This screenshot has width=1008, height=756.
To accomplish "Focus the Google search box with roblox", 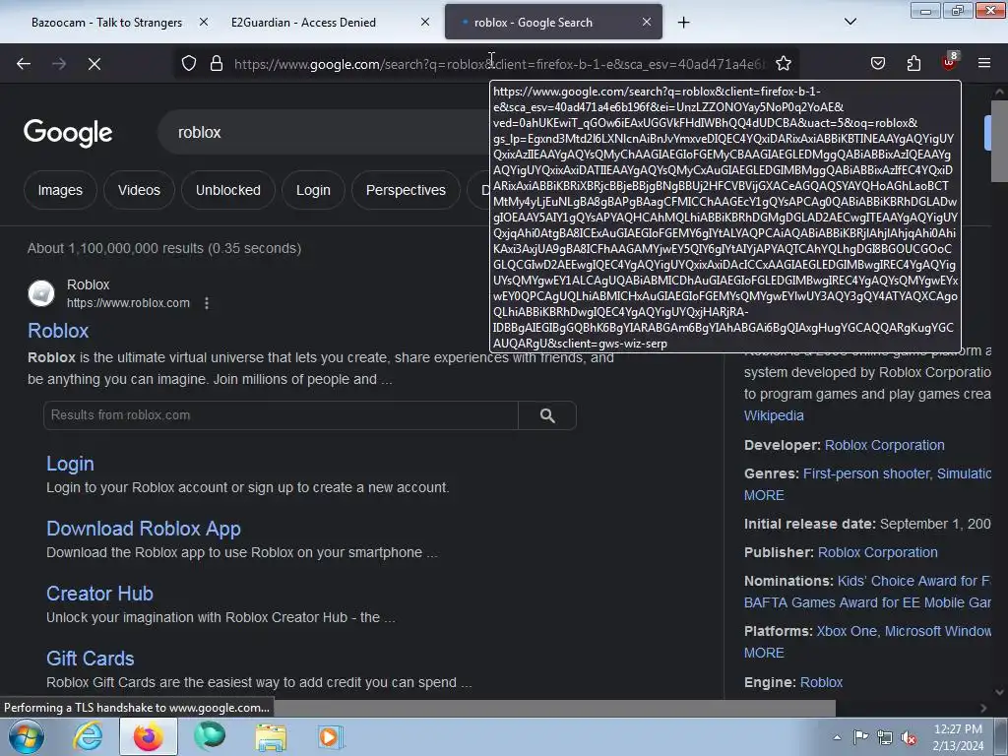I will [322, 133].
